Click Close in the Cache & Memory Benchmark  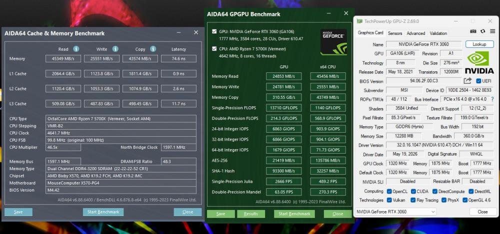click(187, 212)
